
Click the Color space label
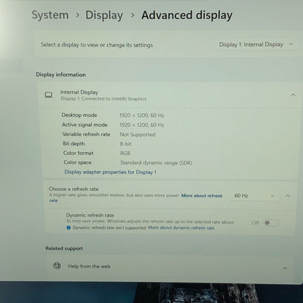77,162
